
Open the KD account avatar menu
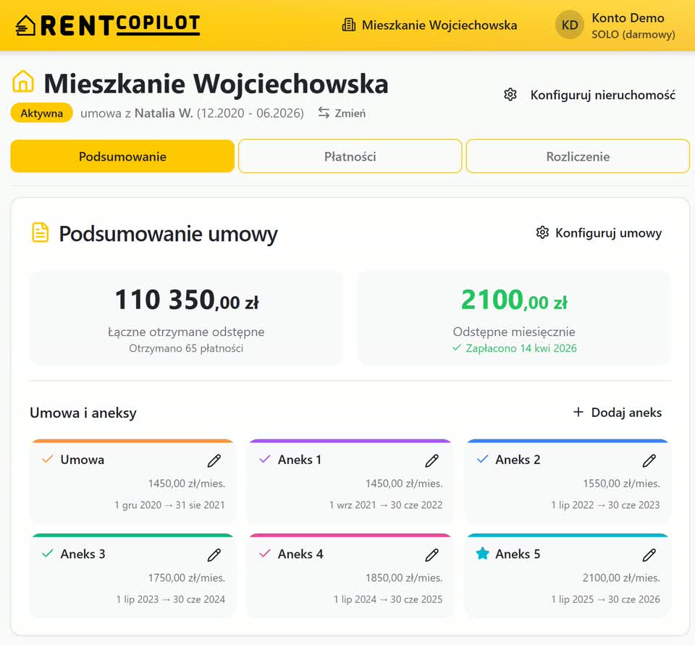(x=569, y=24)
